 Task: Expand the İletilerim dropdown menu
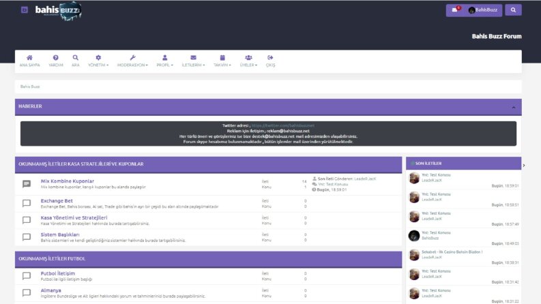193,61
